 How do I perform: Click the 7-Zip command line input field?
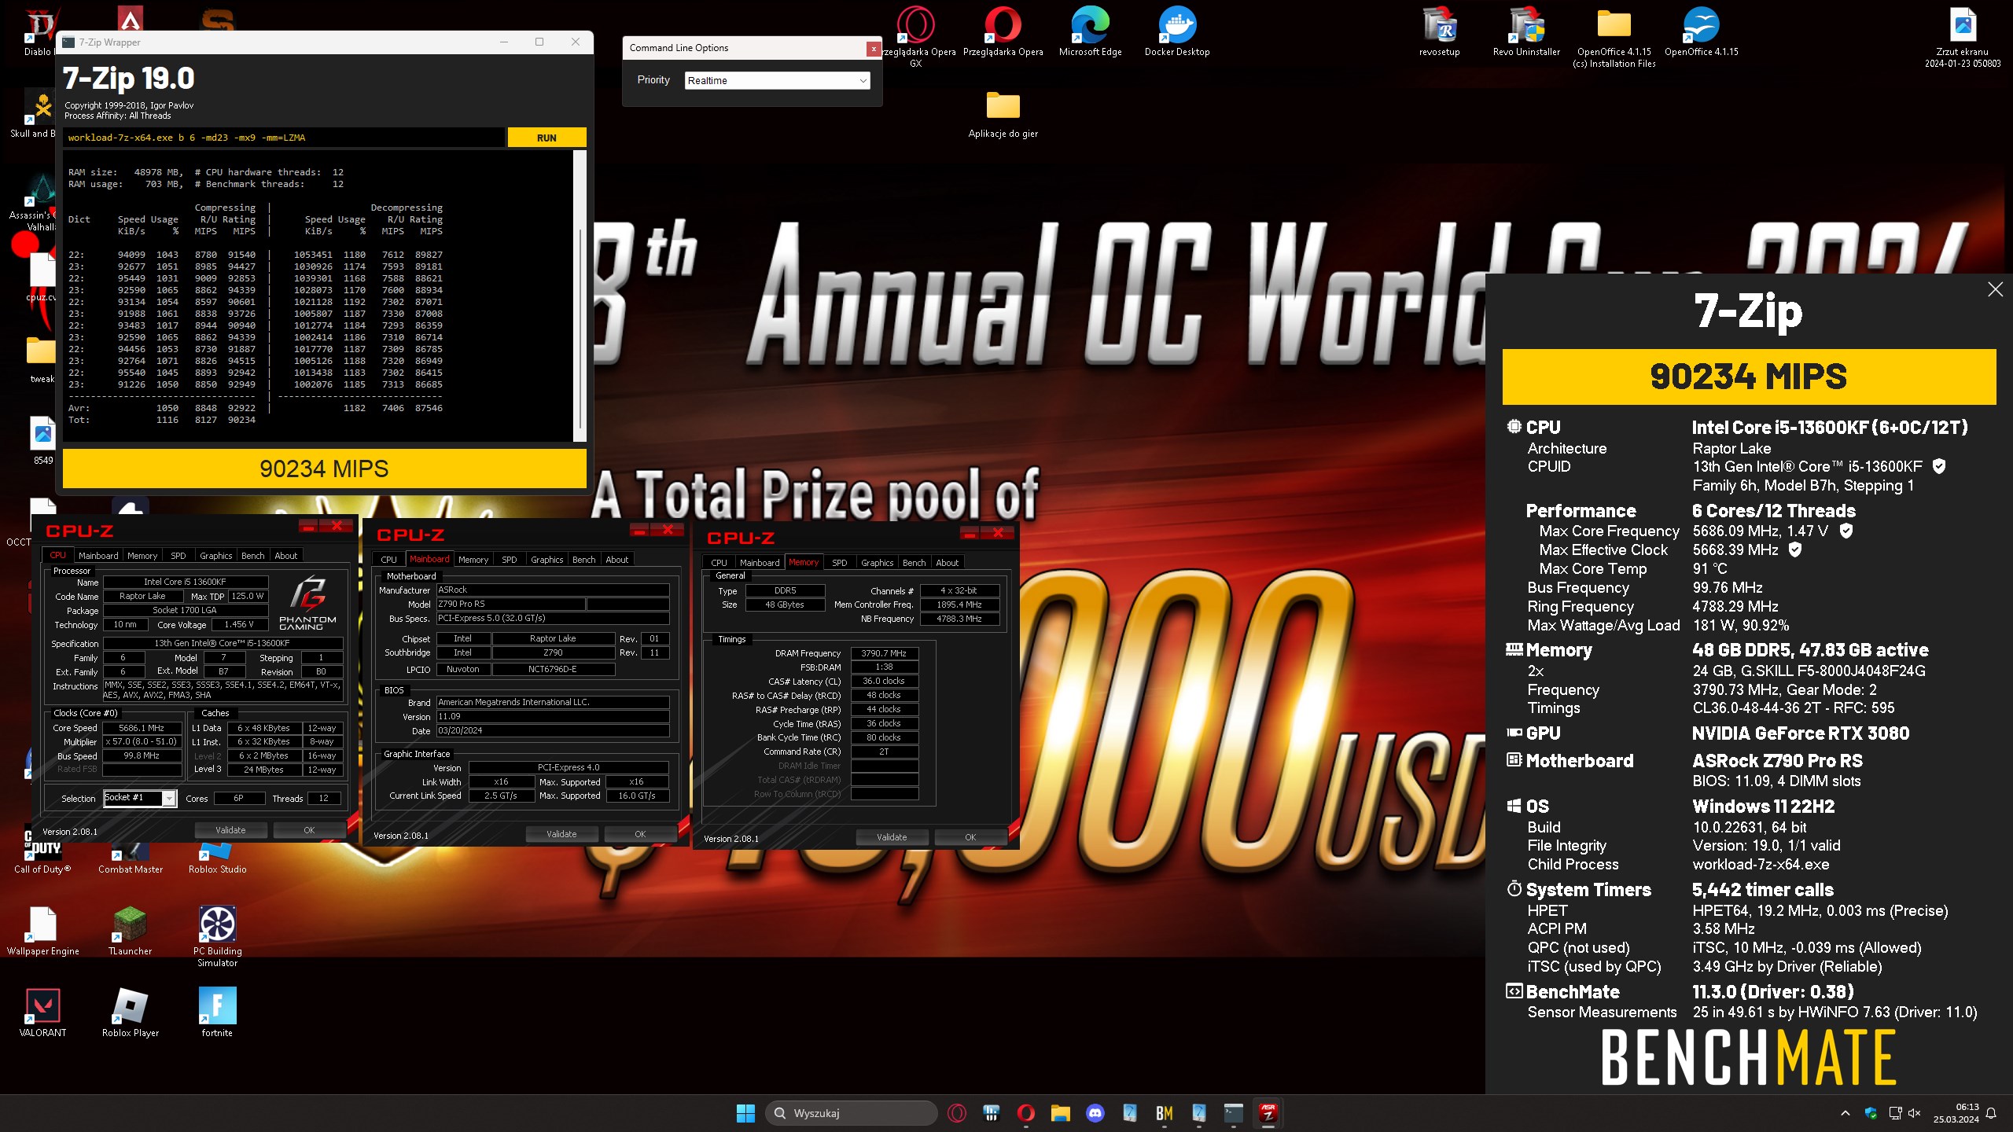pos(284,138)
